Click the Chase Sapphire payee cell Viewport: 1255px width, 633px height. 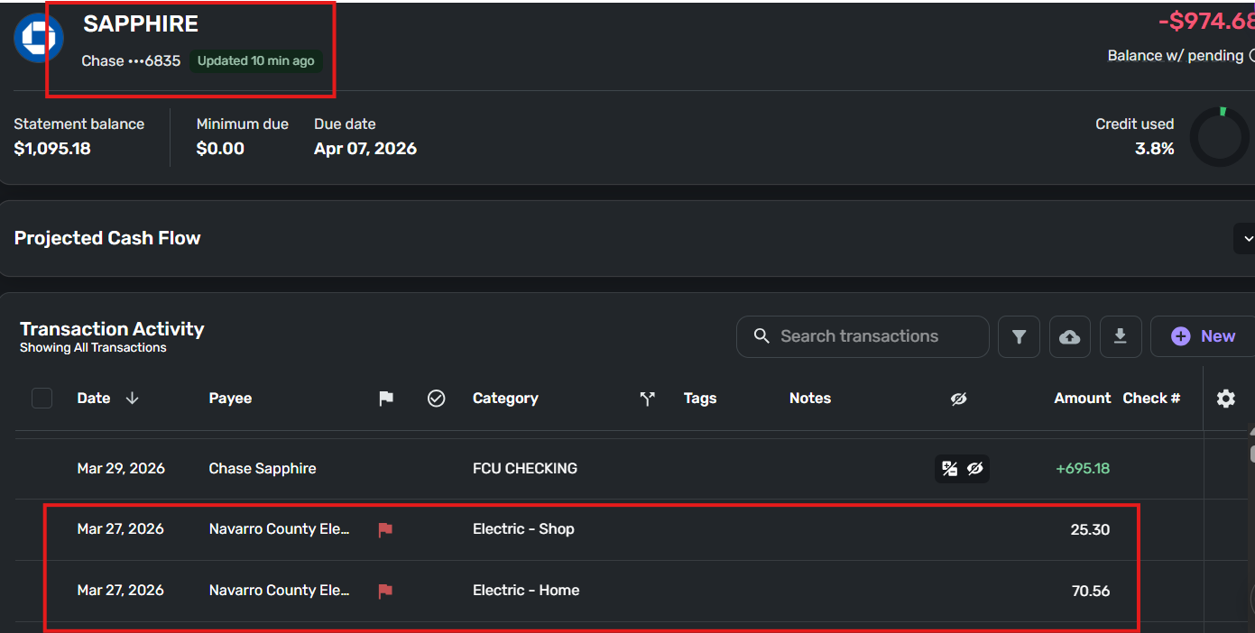[263, 469]
